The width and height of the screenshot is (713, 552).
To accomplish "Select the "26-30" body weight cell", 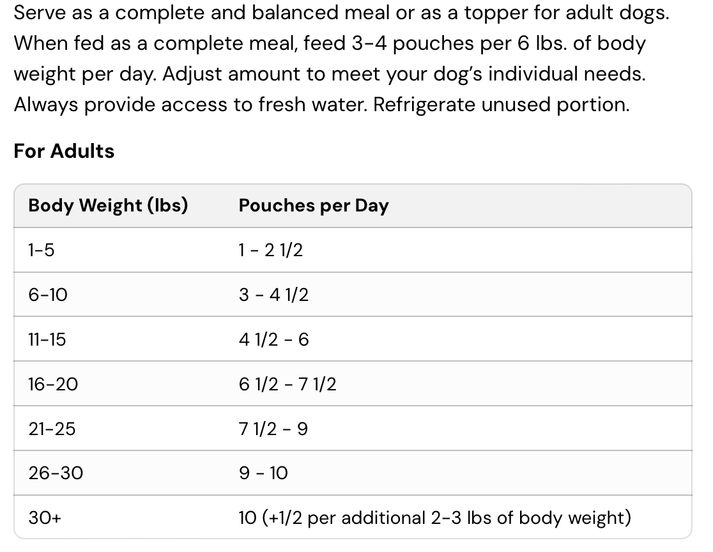I will pos(56,473).
